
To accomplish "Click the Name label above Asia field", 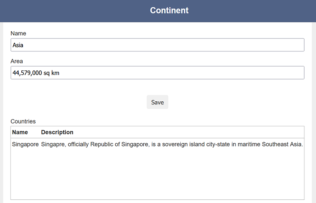I will 18,33.
